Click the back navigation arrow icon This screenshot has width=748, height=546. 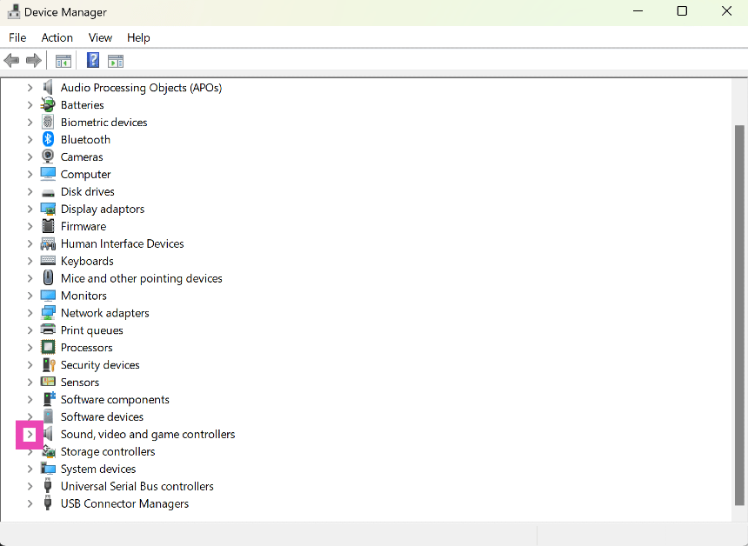point(11,60)
